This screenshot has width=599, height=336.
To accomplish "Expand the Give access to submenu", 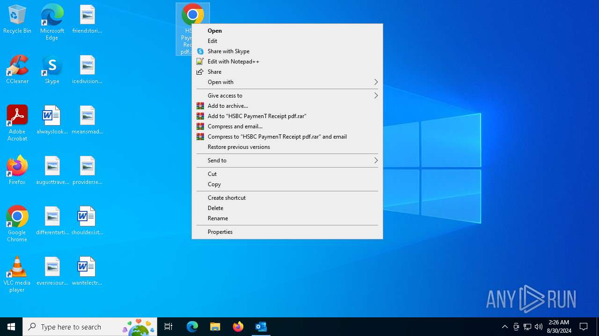I will pos(287,96).
